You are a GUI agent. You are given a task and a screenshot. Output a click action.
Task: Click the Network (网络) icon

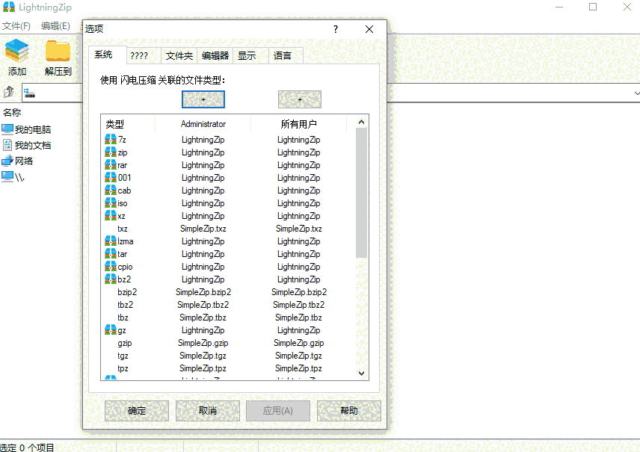pos(7,161)
